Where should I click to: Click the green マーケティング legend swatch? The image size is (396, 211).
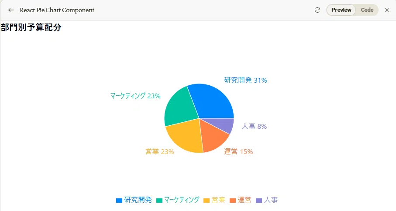[x=159, y=201]
